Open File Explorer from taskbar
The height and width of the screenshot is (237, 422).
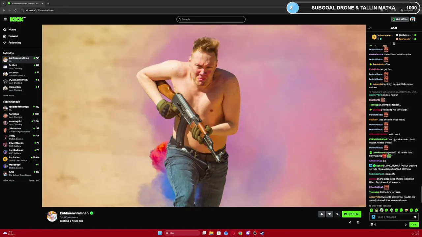211,233
